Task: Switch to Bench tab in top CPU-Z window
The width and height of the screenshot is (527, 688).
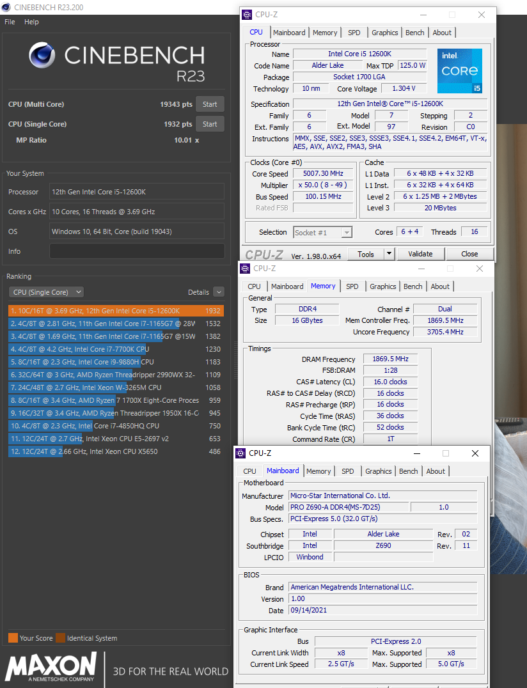Action: pos(414,33)
